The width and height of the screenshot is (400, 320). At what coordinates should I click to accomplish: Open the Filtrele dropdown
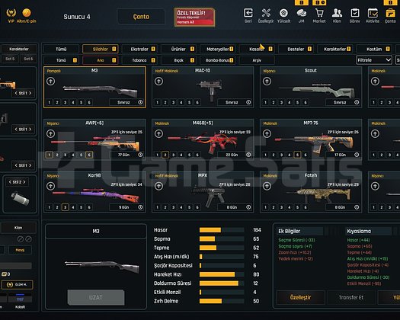(374, 60)
